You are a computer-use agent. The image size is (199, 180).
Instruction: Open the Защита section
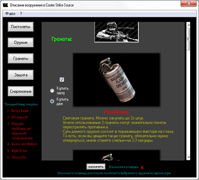pos(20,75)
